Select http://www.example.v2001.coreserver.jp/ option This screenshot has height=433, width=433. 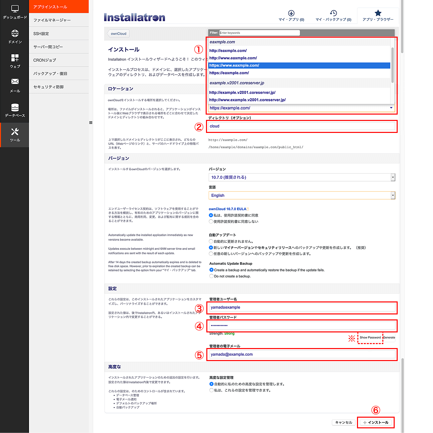pyautogui.click(x=299, y=100)
